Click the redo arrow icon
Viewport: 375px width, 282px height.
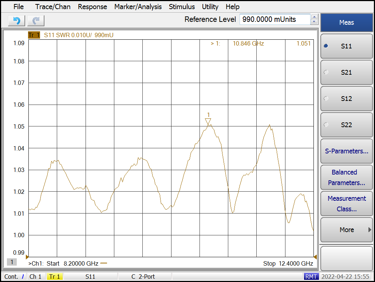[x=36, y=20]
